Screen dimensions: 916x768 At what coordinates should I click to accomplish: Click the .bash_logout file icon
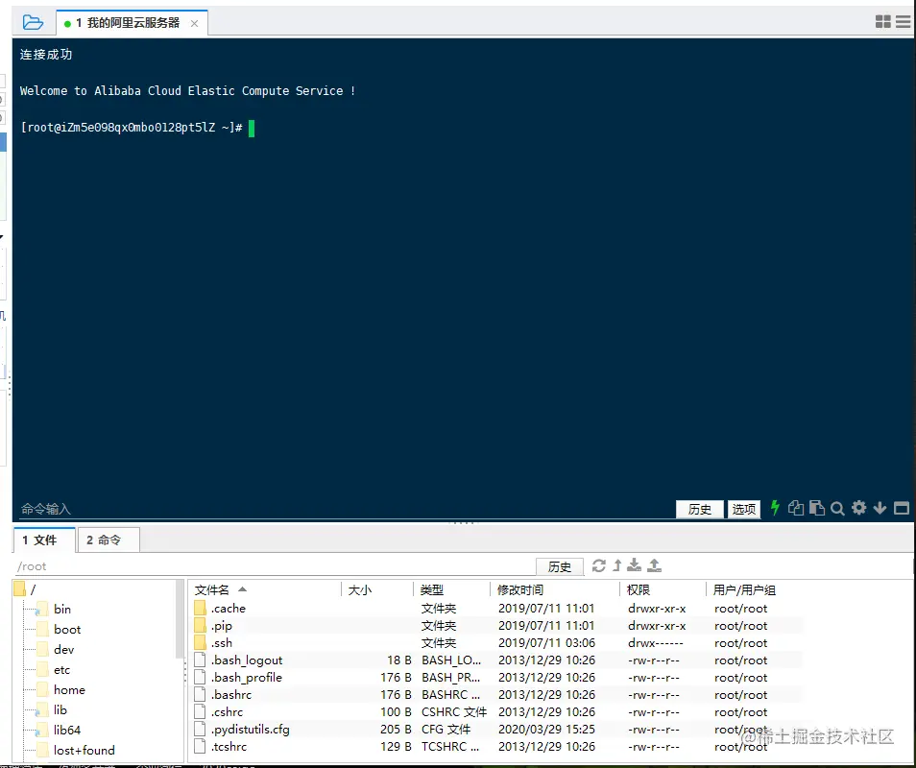200,660
